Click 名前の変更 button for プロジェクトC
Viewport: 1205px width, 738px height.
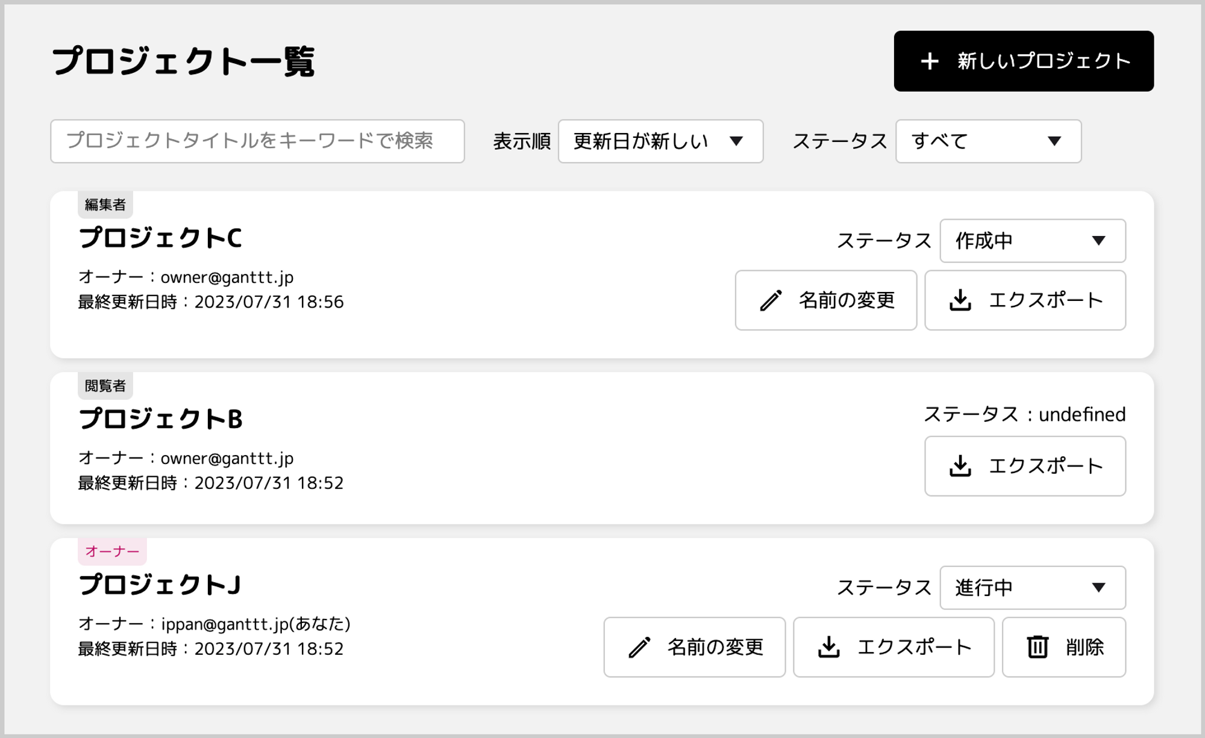(x=826, y=300)
